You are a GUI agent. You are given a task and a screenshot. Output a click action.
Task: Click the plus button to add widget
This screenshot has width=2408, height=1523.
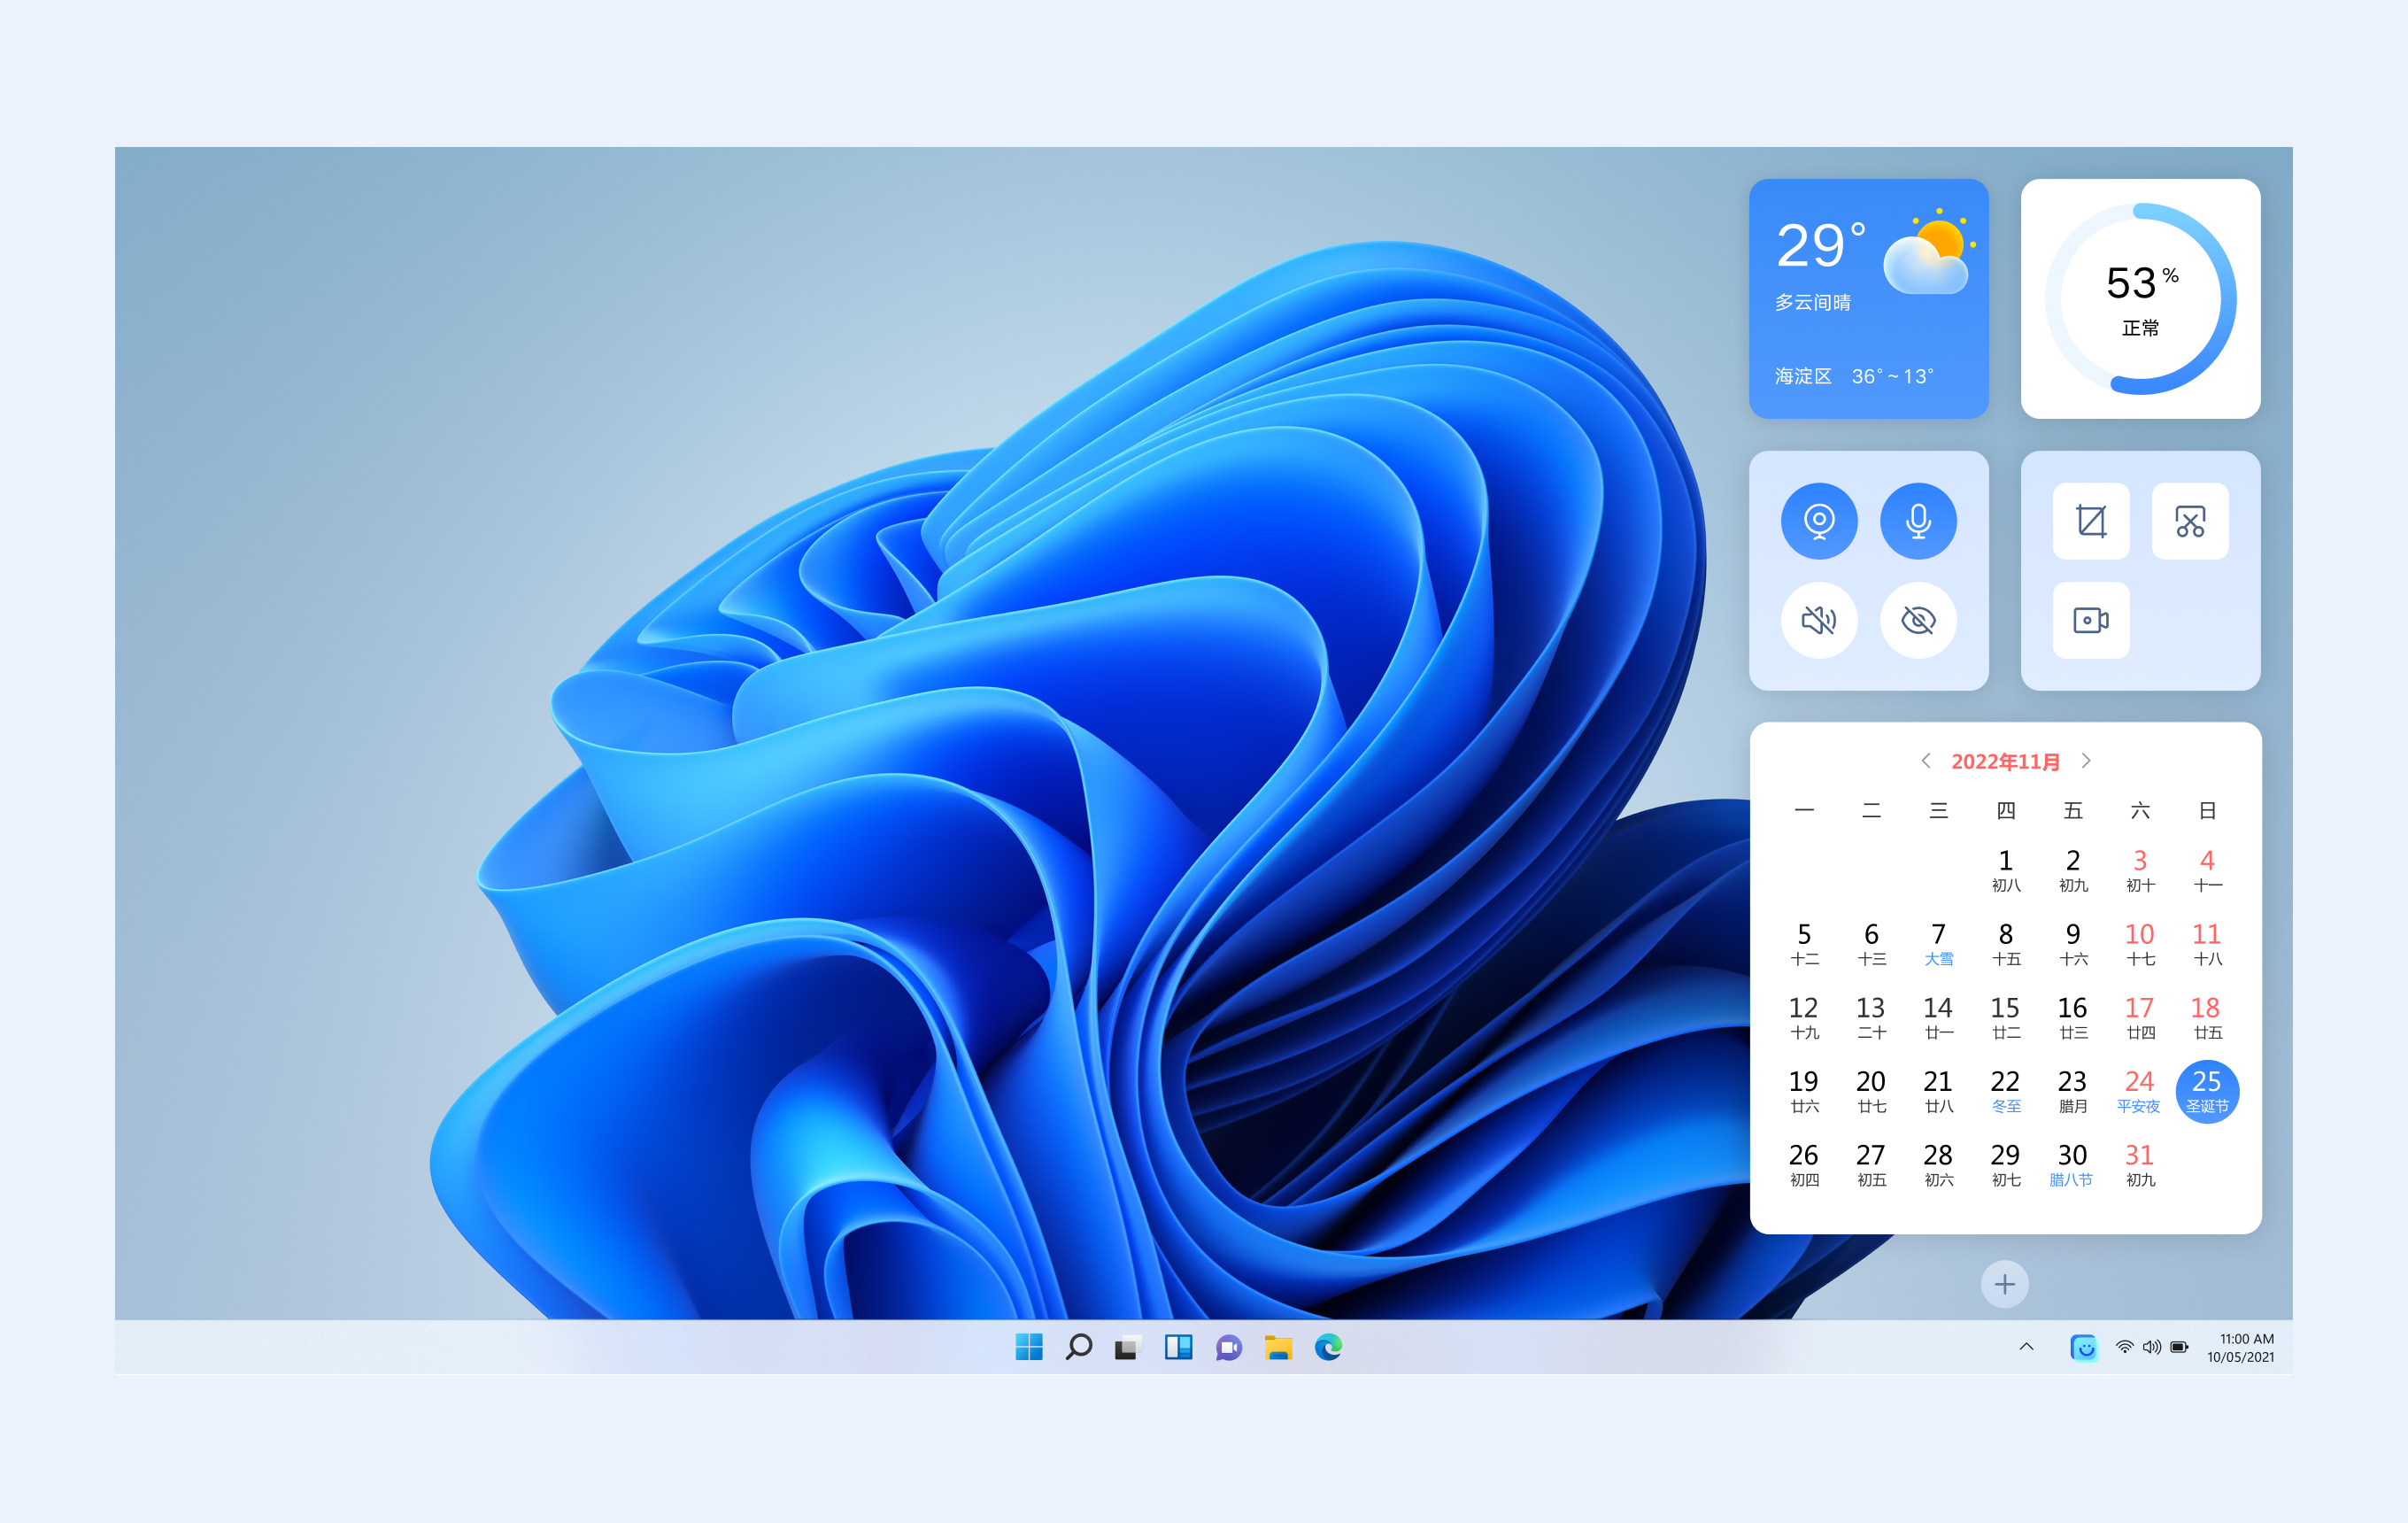2004,1284
